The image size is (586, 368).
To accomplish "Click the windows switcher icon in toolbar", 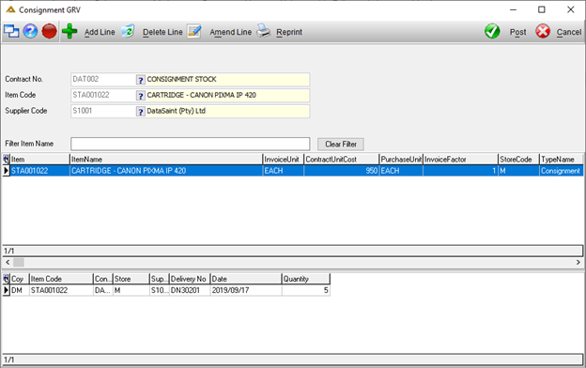I will [11, 31].
